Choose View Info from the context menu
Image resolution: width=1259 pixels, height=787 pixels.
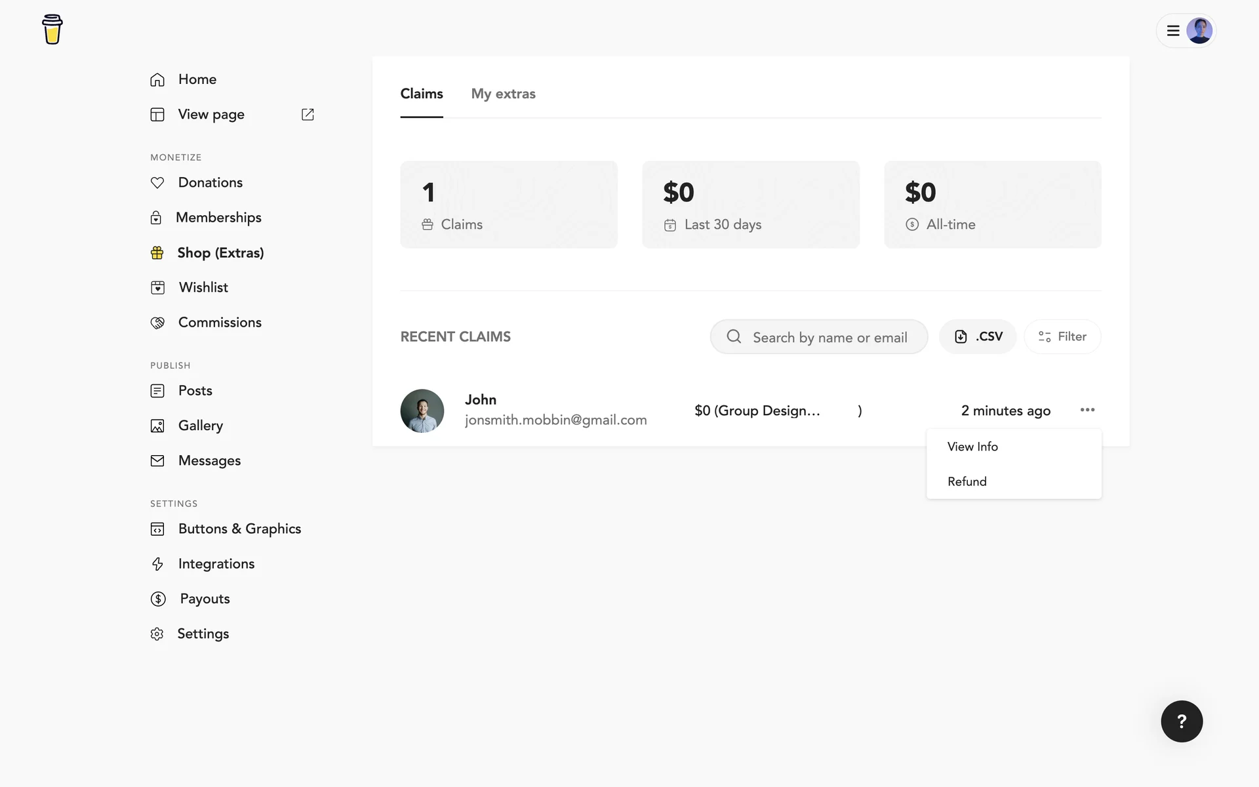[972, 447]
